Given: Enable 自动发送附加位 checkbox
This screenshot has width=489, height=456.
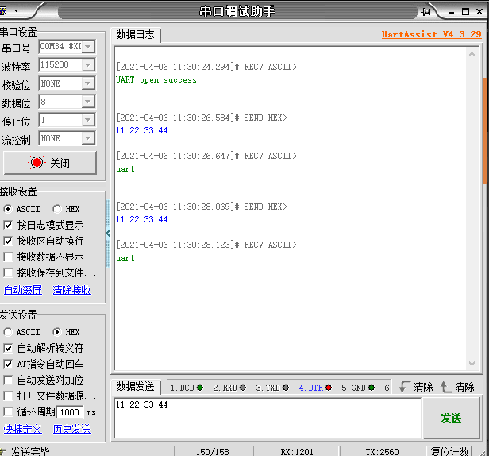Looking at the screenshot, I should [x=8, y=380].
